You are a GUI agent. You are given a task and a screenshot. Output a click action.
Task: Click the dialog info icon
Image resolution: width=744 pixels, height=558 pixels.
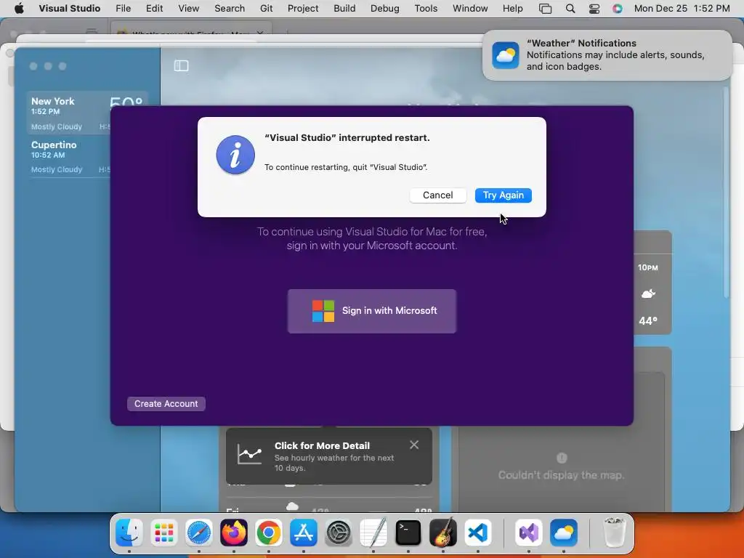click(235, 155)
